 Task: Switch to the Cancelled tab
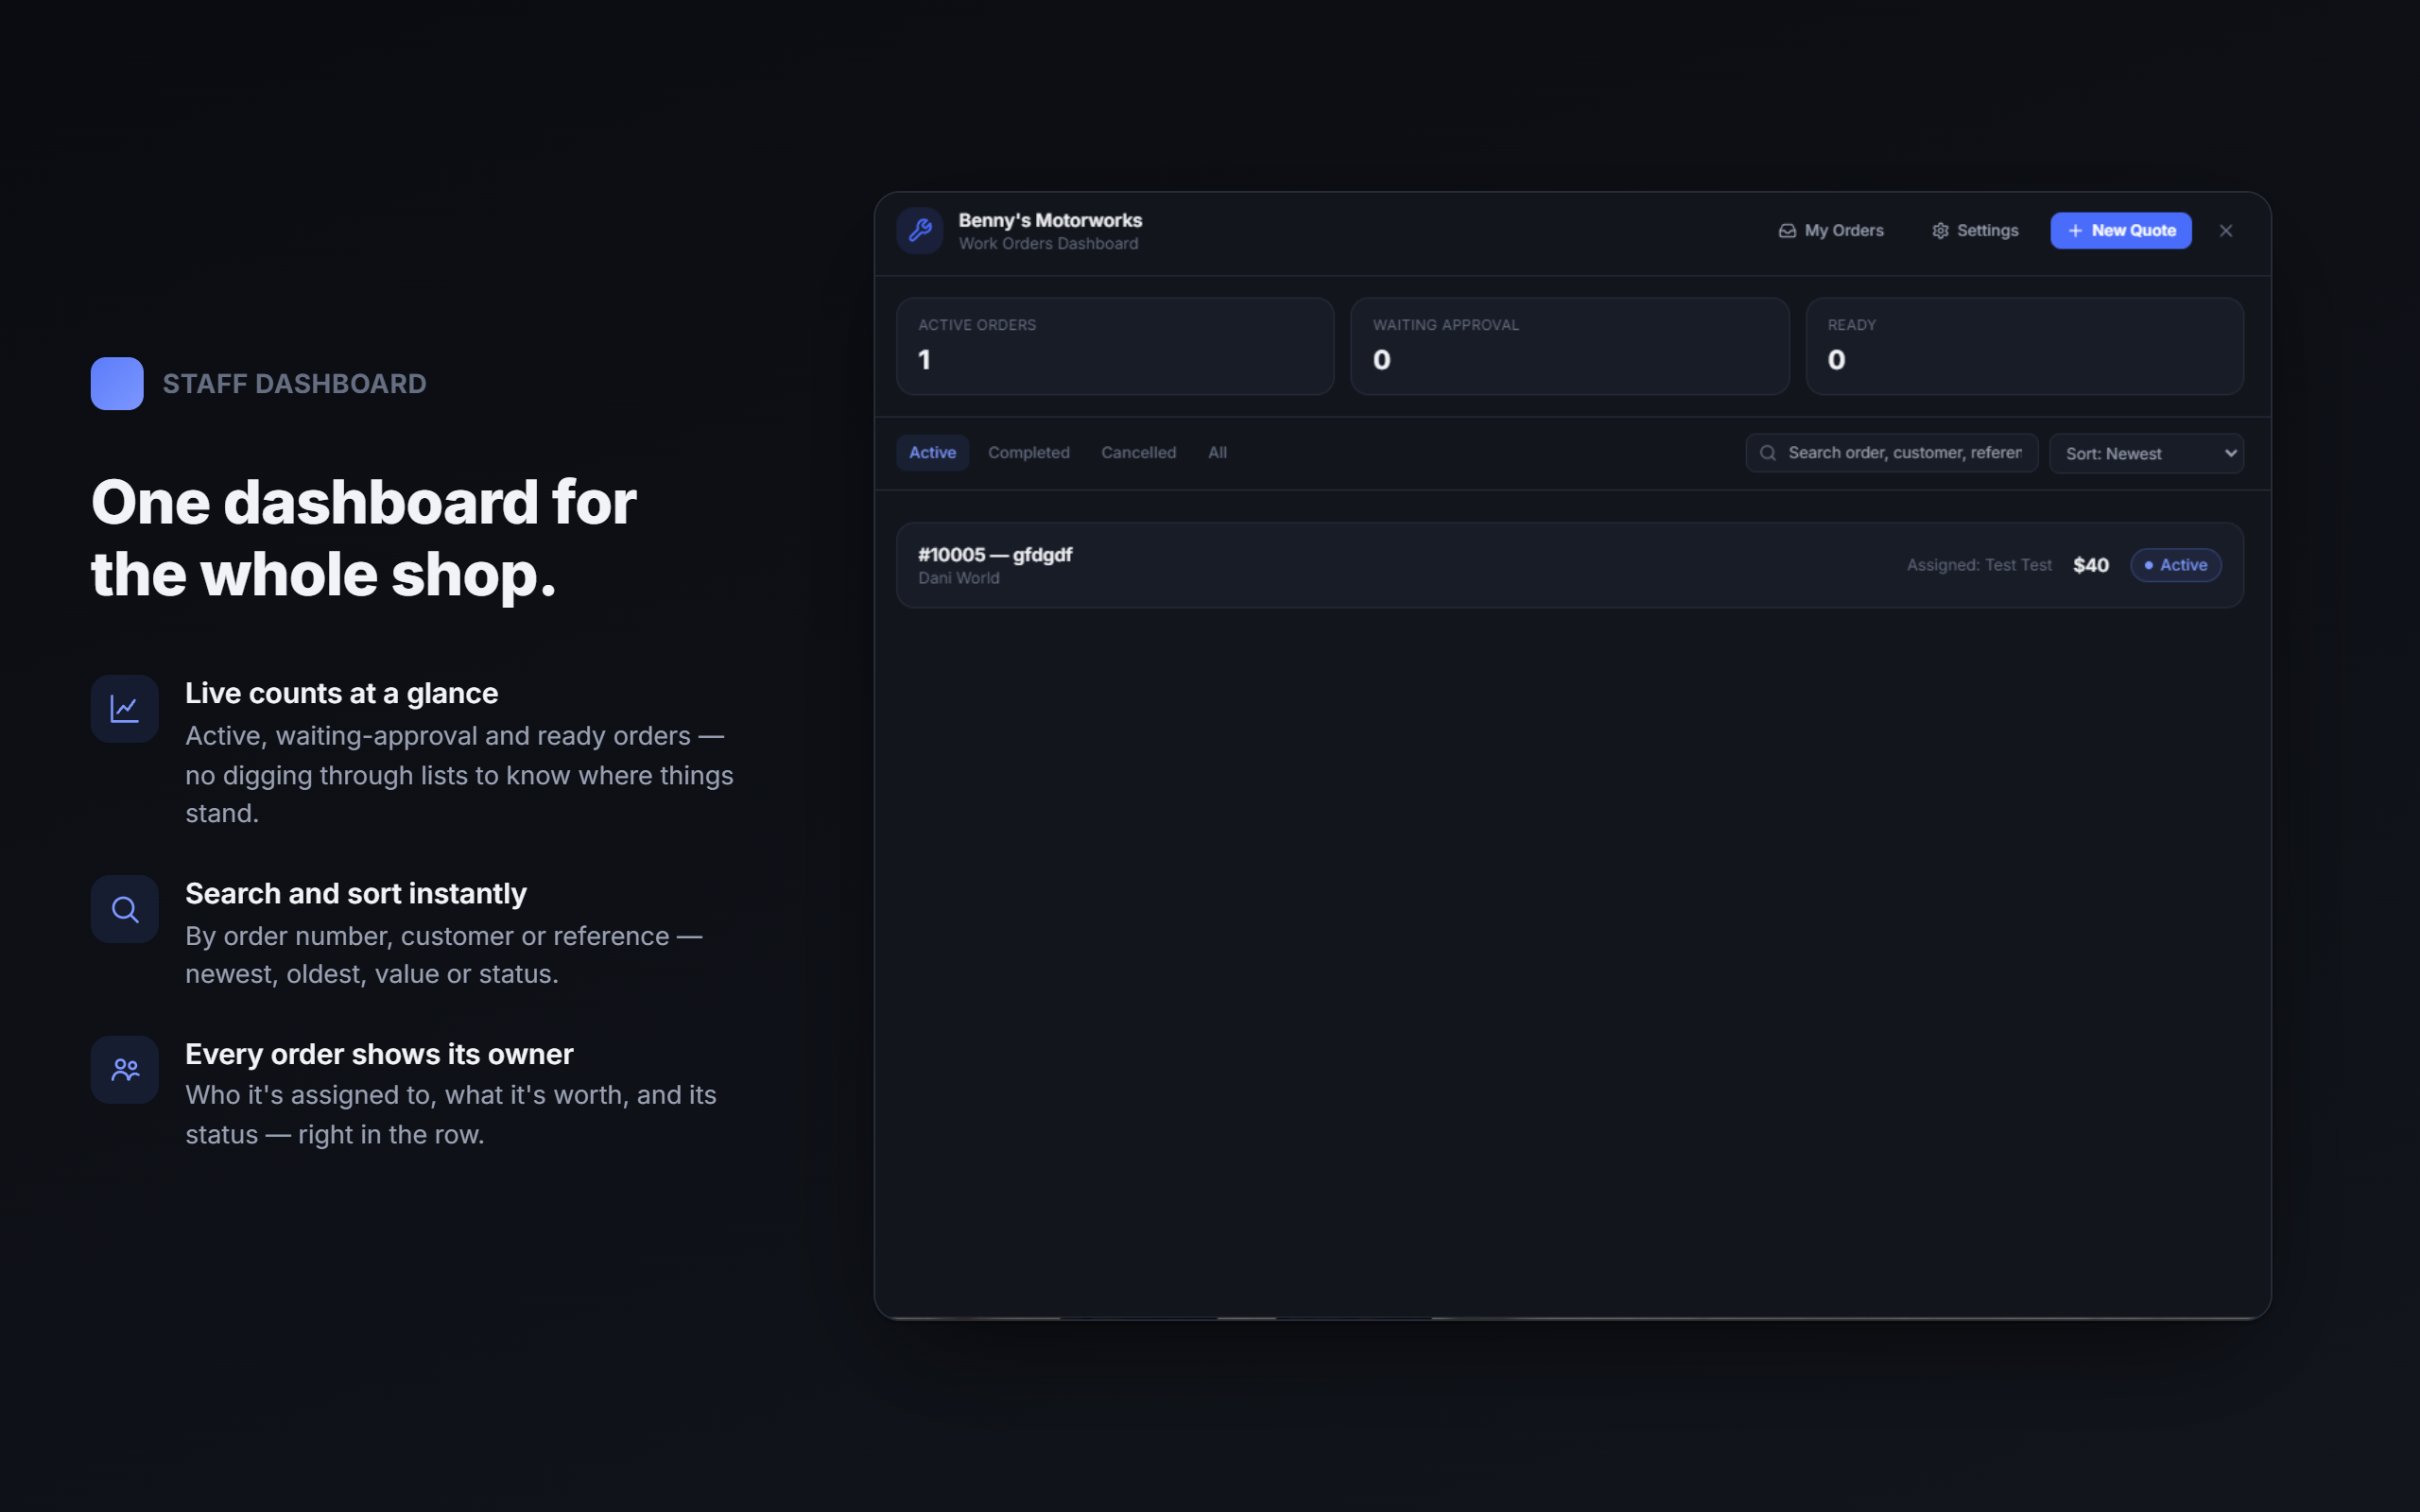point(1138,453)
